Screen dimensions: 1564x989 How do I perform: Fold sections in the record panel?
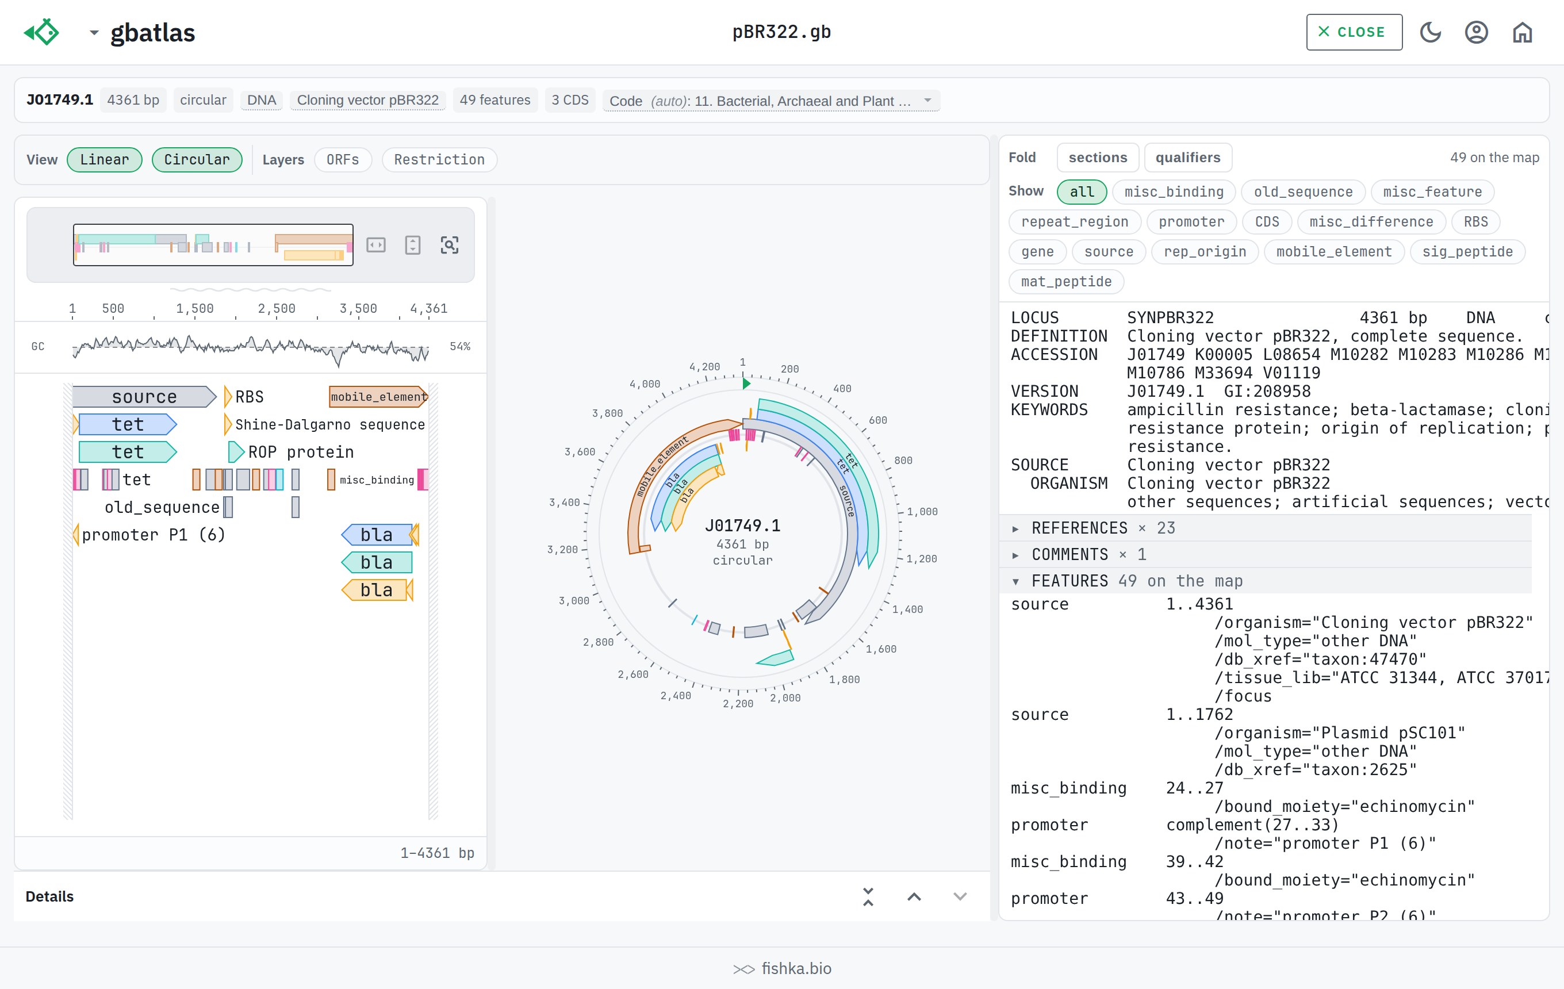(x=1098, y=158)
